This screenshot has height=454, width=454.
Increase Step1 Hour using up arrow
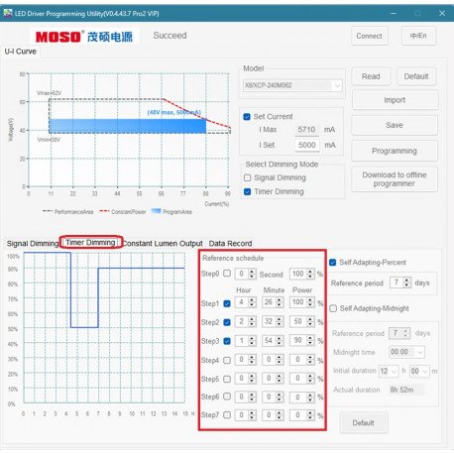pyautogui.click(x=252, y=300)
